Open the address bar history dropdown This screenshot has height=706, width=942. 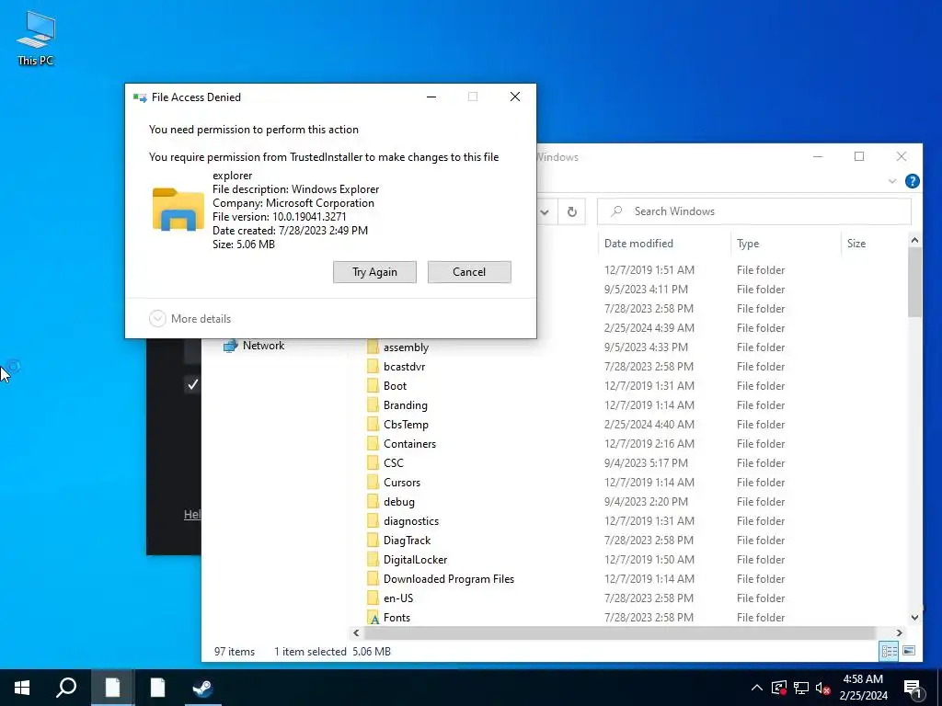point(545,211)
